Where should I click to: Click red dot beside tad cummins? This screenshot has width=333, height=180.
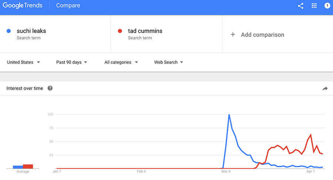click(x=120, y=31)
